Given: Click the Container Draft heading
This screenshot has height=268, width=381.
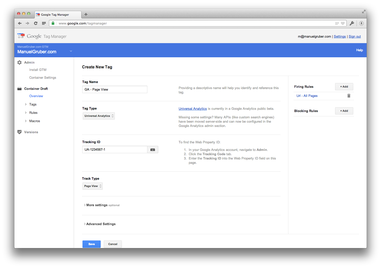Looking at the screenshot, I should 36,89.
